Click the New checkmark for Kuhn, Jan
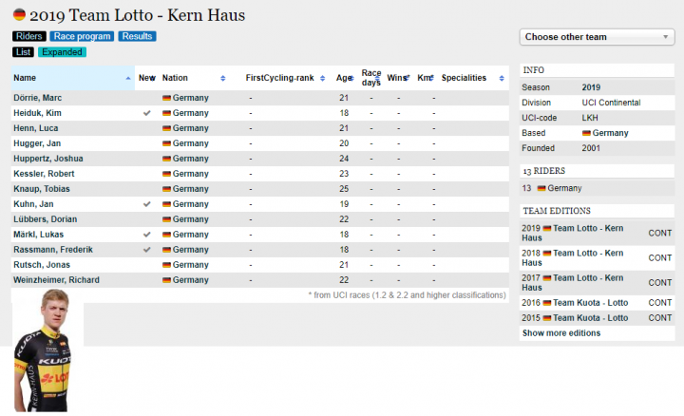Image resolution: width=684 pixels, height=416 pixels. tap(147, 204)
